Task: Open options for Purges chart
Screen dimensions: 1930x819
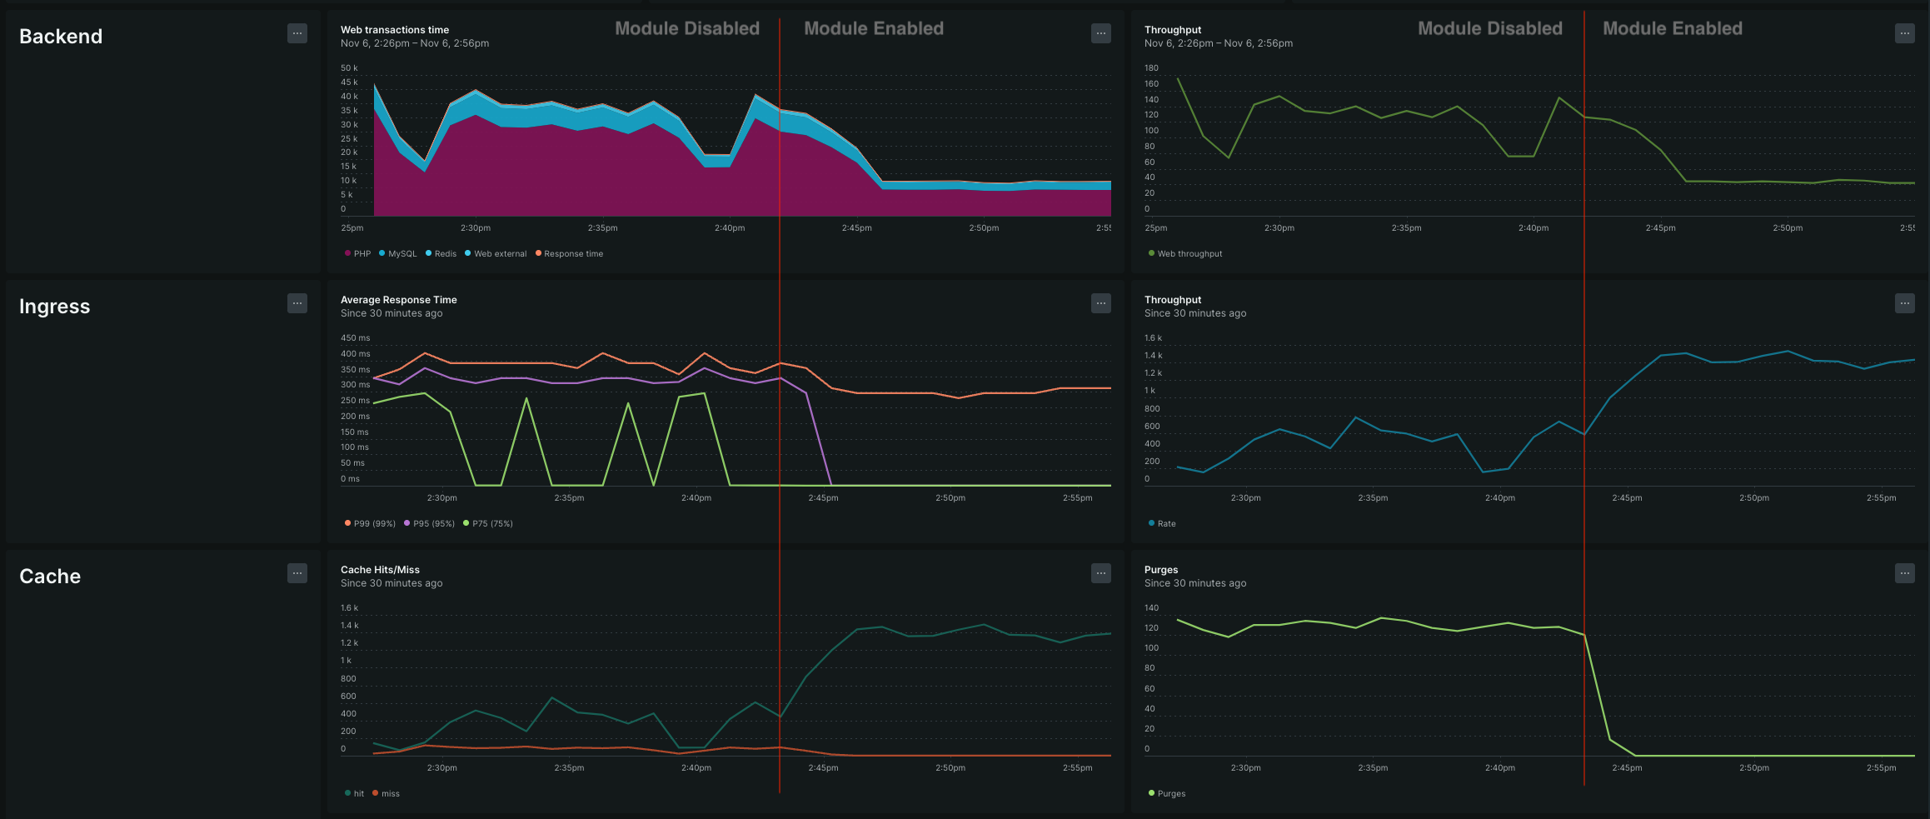Action: [1905, 573]
